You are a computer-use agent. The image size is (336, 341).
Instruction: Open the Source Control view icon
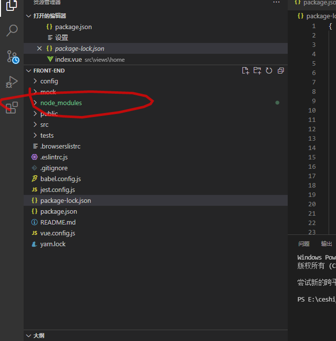click(13, 57)
